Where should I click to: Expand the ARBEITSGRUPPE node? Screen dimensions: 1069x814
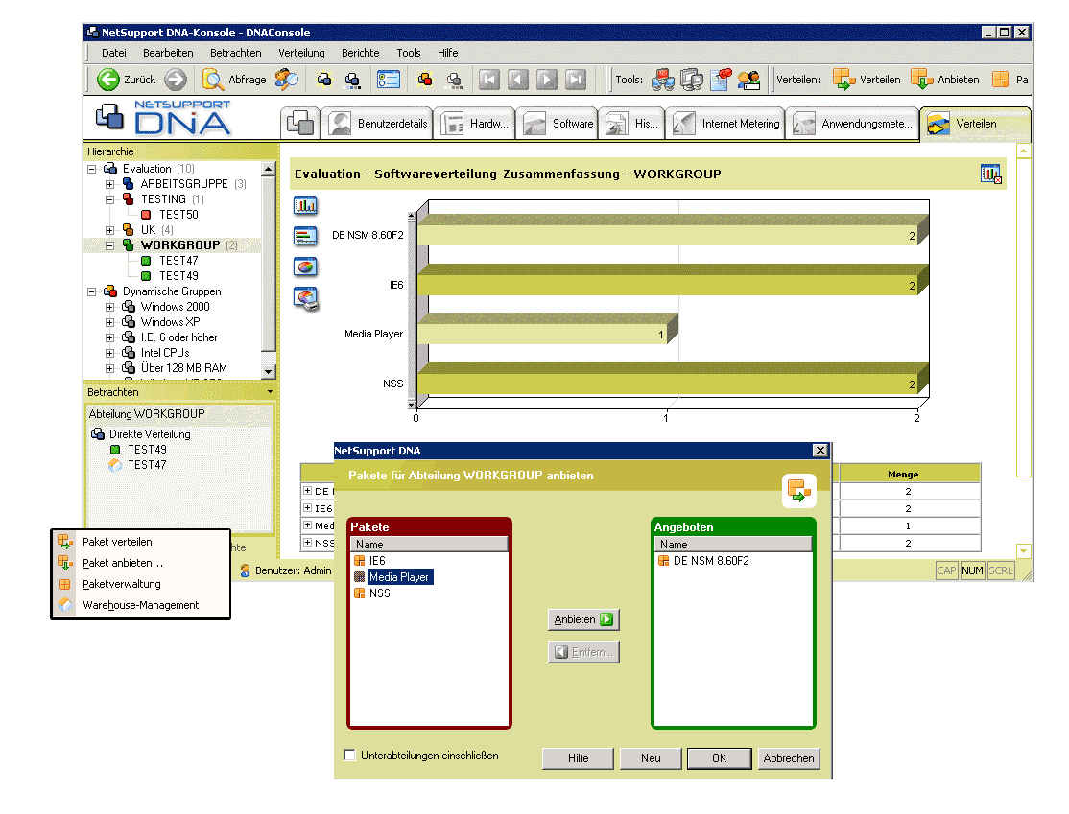pyautogui.click(x=109, y=185)
